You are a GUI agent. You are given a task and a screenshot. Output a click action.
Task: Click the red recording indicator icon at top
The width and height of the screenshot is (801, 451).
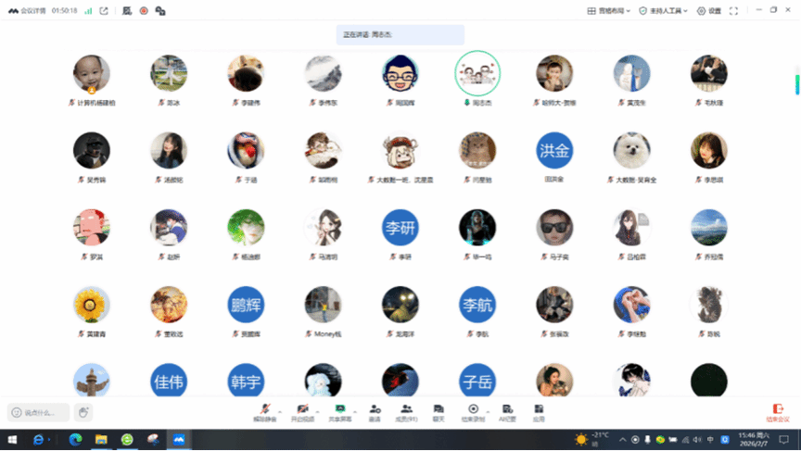click(x=144, y=11)
